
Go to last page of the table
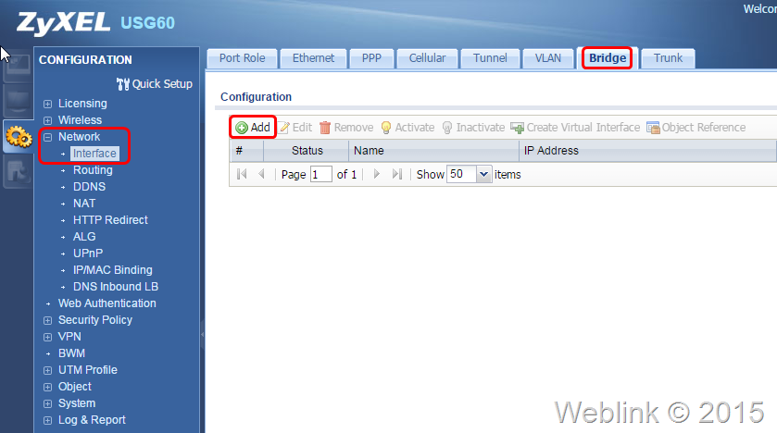(x=397, y=174)
